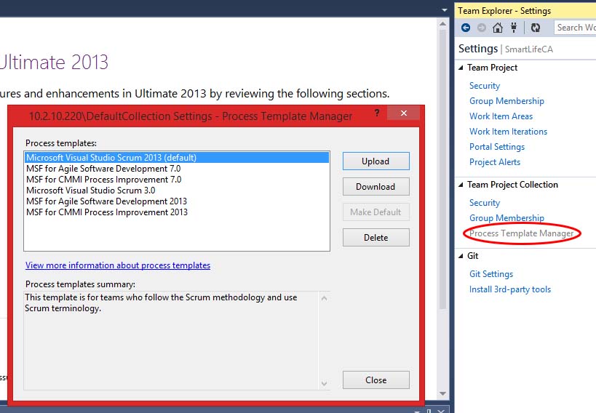Click summary box scroll down arrow
The image size is (596, 413).
(325, 383)
